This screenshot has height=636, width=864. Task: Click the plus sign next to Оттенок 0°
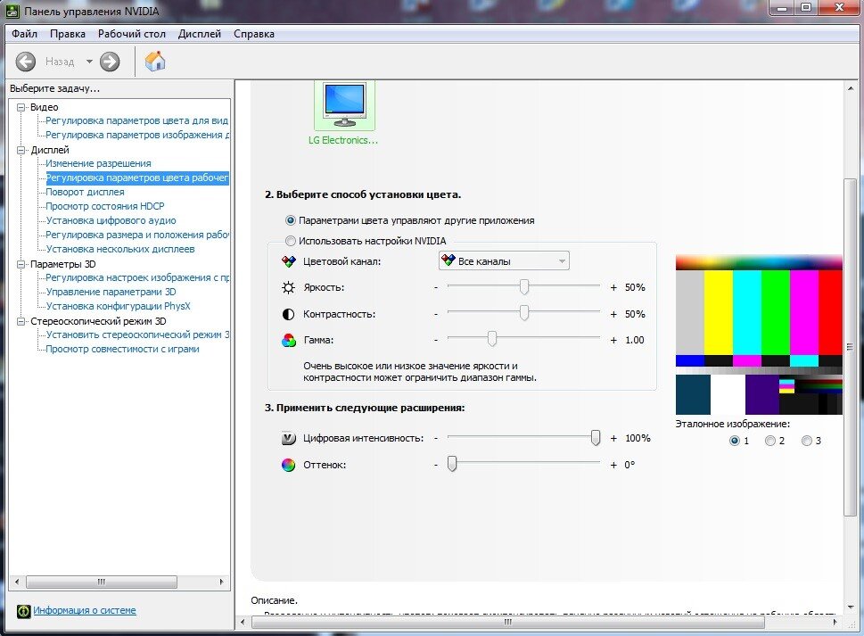[613, 465]
